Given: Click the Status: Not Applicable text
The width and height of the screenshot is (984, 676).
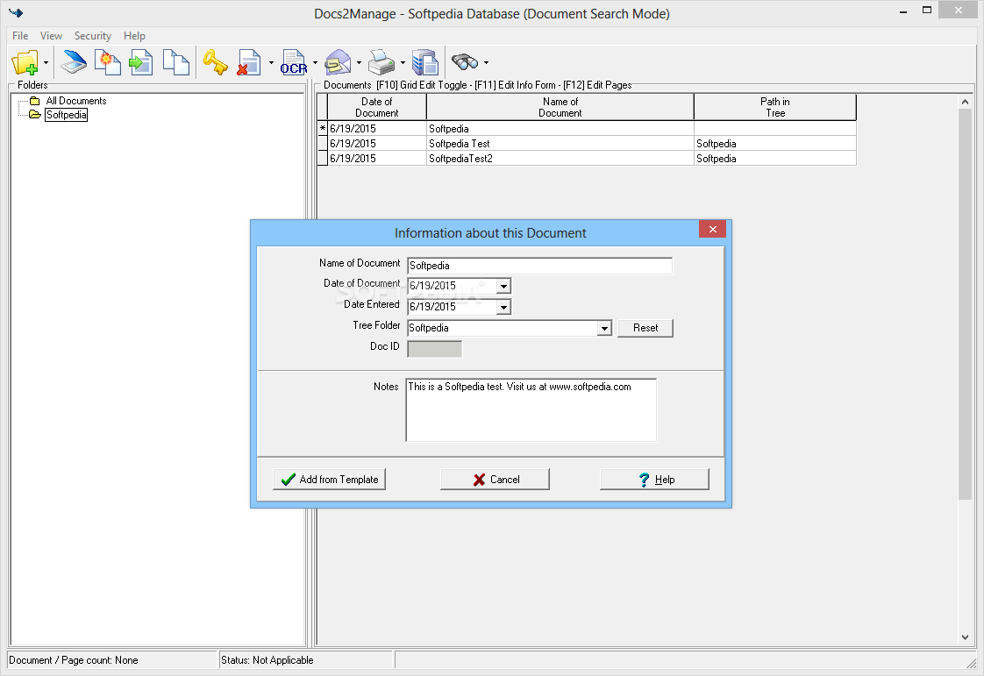Looking at the screenshot, I should click(x=267, y=660).
